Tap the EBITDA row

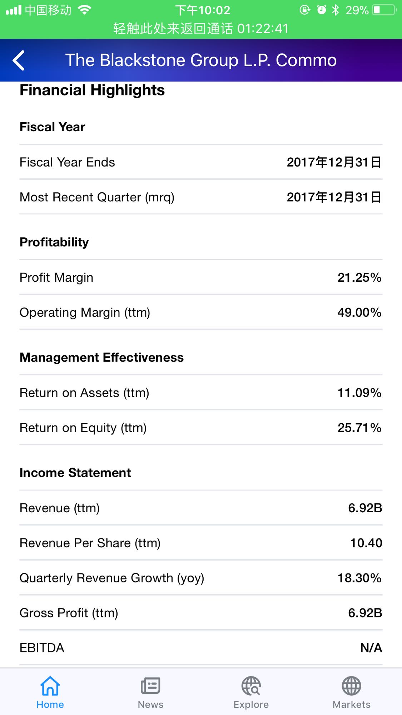point(201,648)
